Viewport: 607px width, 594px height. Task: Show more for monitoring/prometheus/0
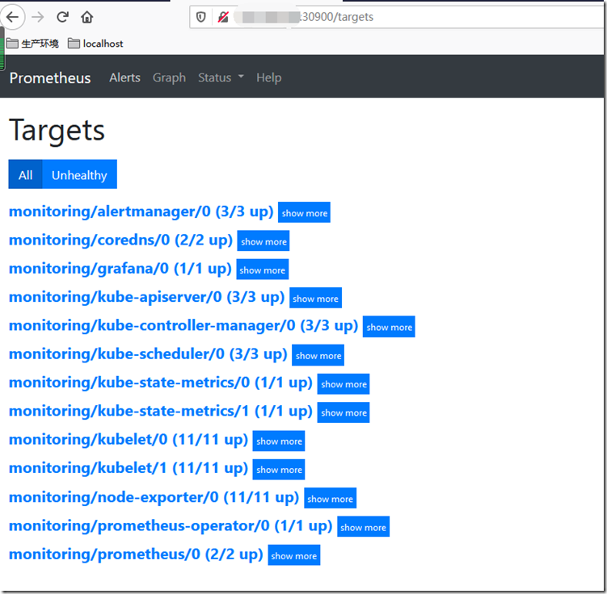[x=294, y=556]
